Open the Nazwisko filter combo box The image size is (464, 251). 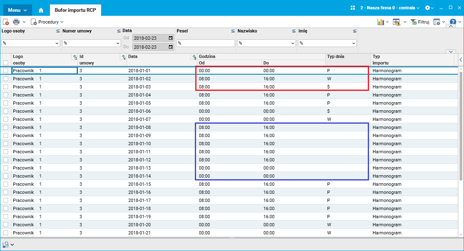pos(266,43)
